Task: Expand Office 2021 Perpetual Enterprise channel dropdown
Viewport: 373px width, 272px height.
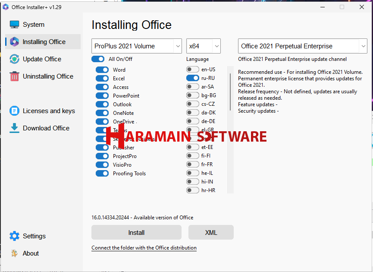Action: point(302,46)
